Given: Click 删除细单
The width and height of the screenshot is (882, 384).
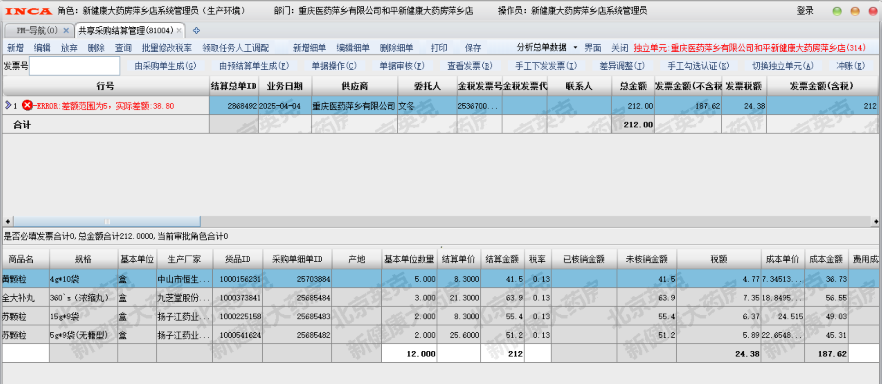Looking at the screenshot, I should tap(396, 48).
